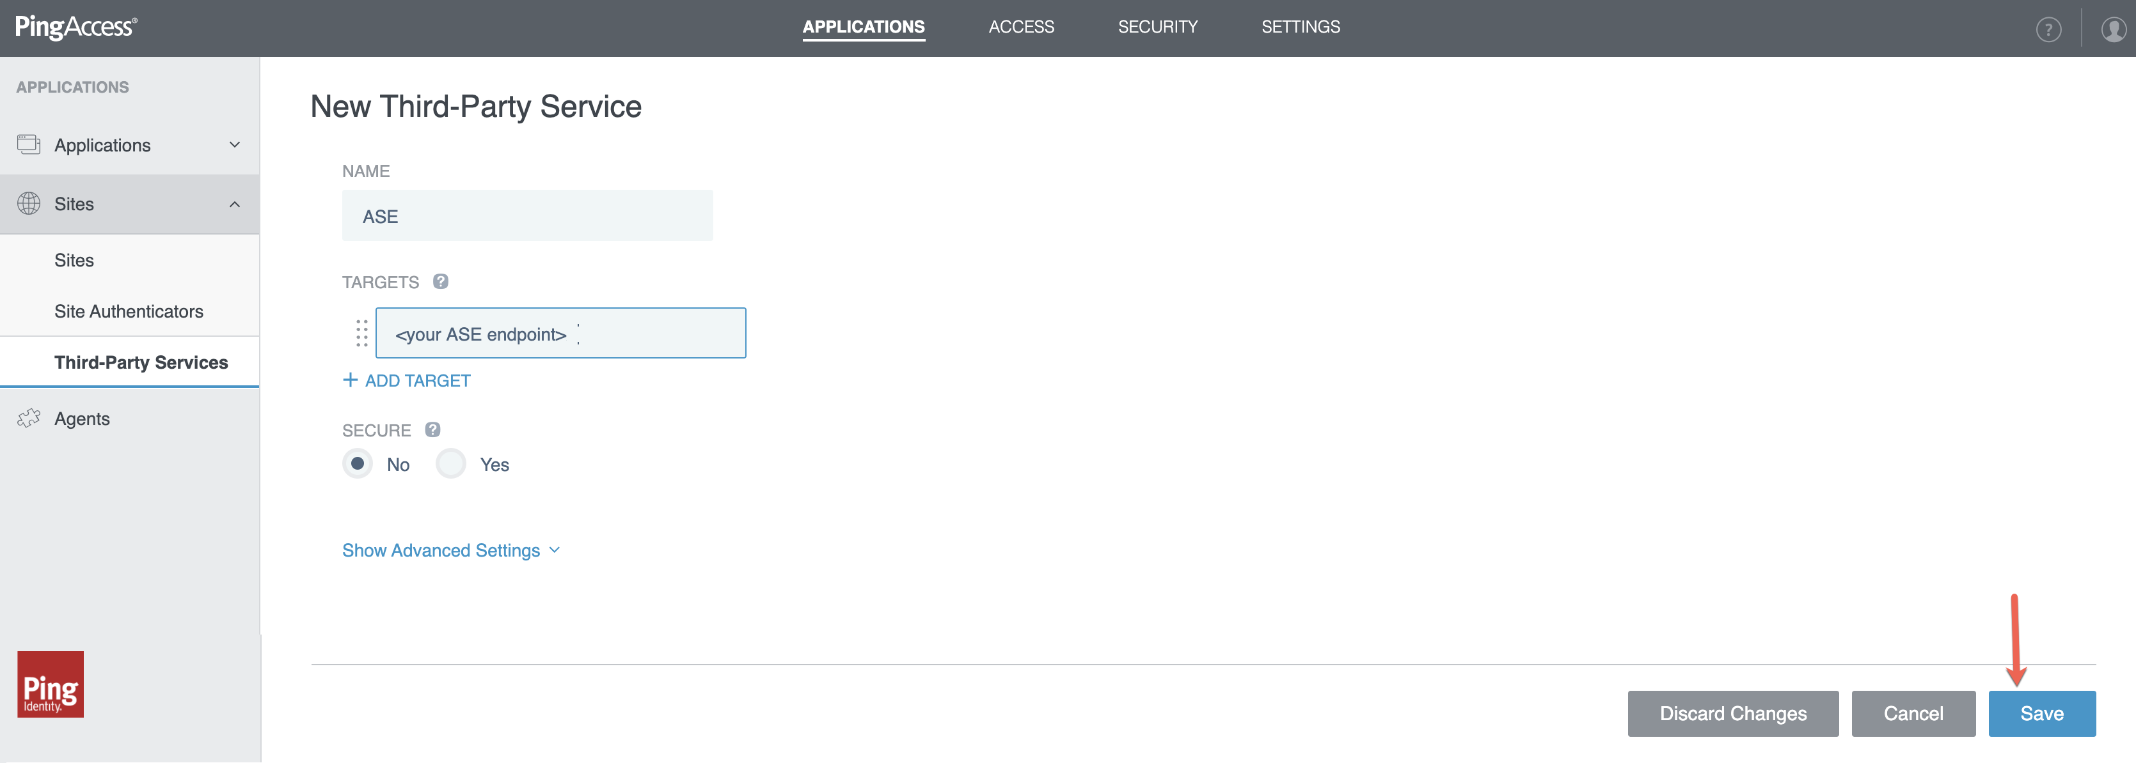Select the Yes radio button for Secure
Screen dimensions: 2136x763
tap(450, 464)
